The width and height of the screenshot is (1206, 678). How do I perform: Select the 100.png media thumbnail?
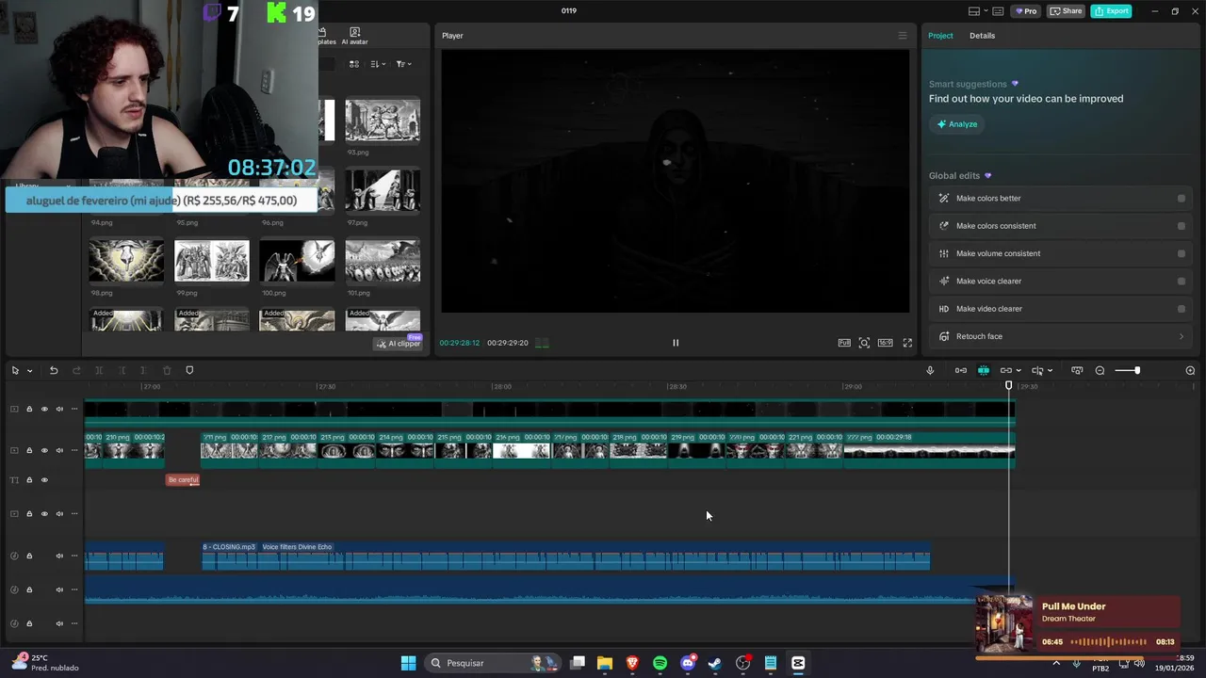(297, 261)
